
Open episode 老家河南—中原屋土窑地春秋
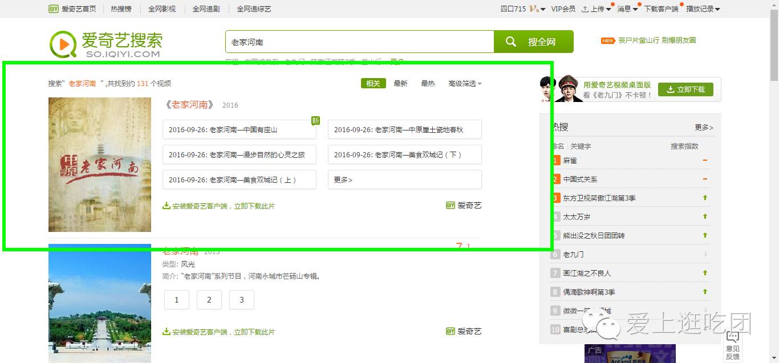(405, 129)
